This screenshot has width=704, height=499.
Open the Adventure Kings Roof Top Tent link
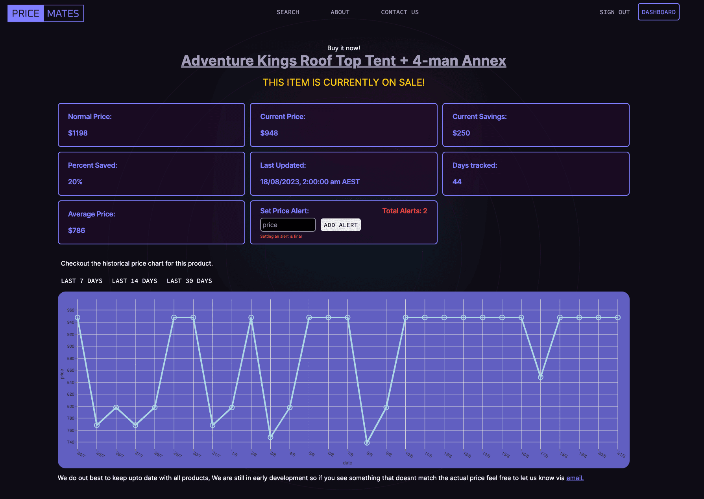(x=343, y=61)
